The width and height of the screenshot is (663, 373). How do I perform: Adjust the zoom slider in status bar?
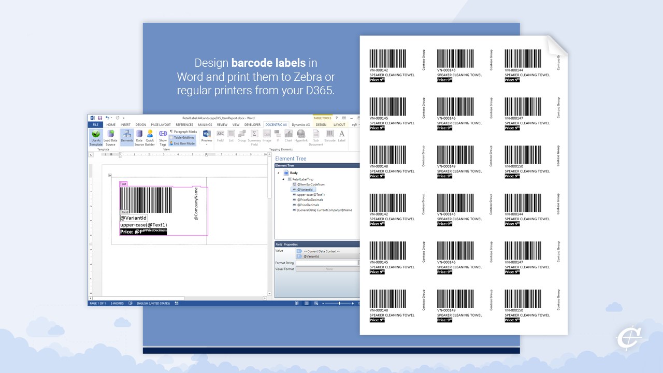click(339, 303)
